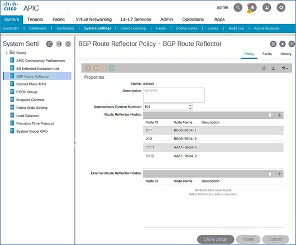Viewport: 296px width, 245px height.
Task: Switch to the Faults tab in policy pane
Action: 267,54
